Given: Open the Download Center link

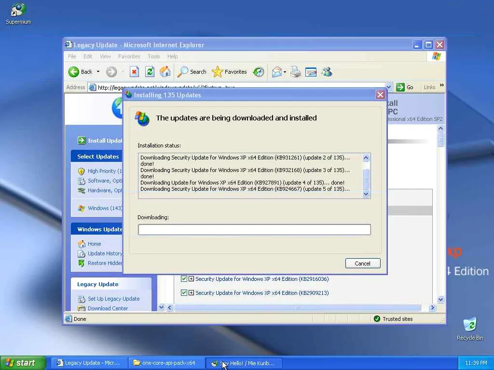Looking at the screenshot, I should click(x=108, y=308).
